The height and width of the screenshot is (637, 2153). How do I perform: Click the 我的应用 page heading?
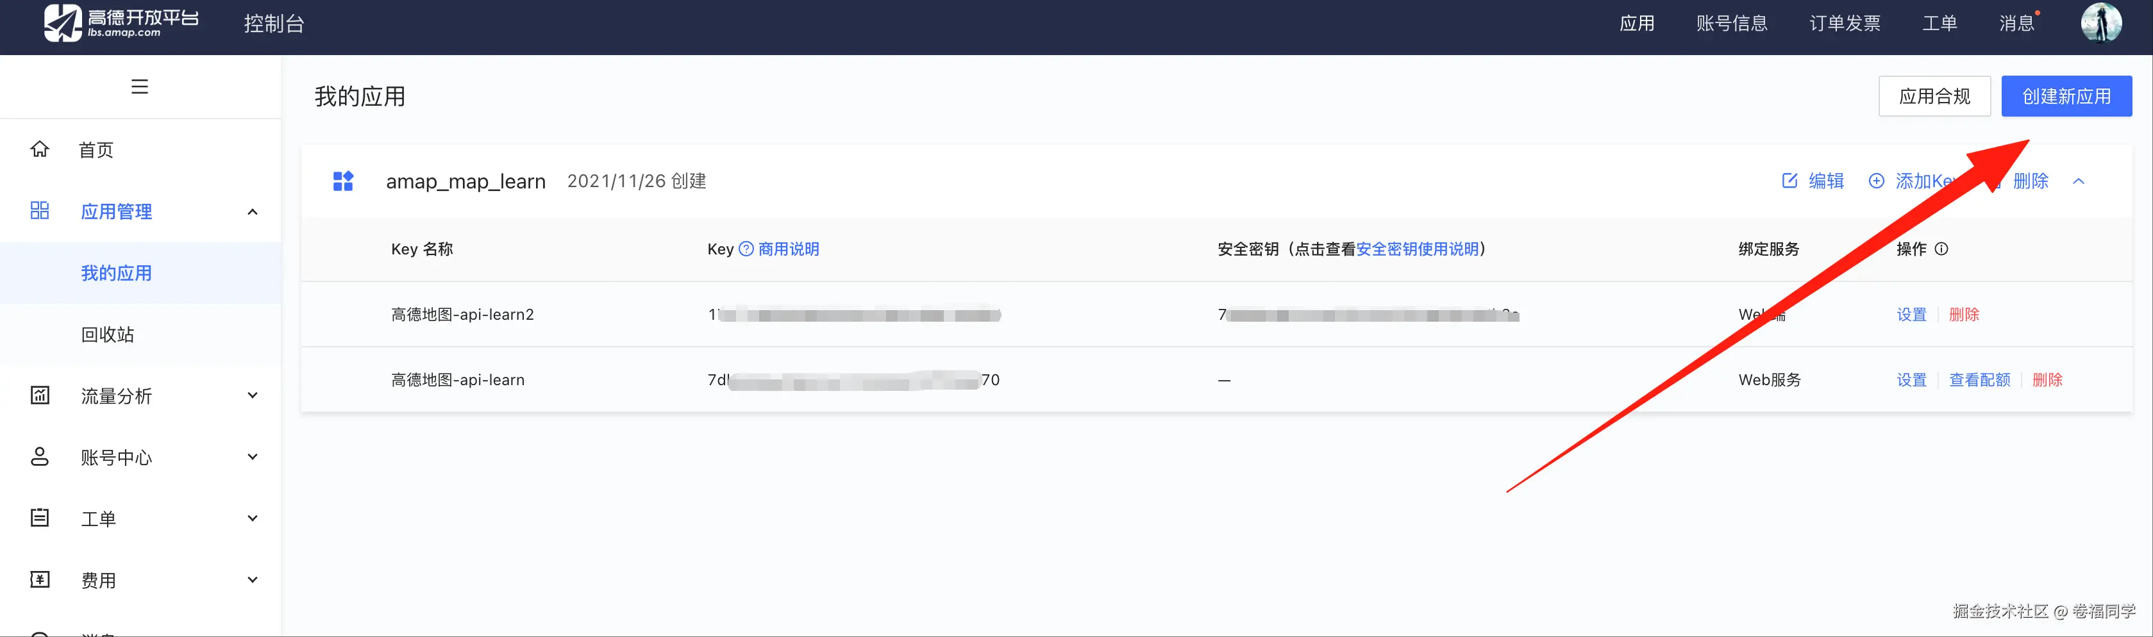click(360, 97)
